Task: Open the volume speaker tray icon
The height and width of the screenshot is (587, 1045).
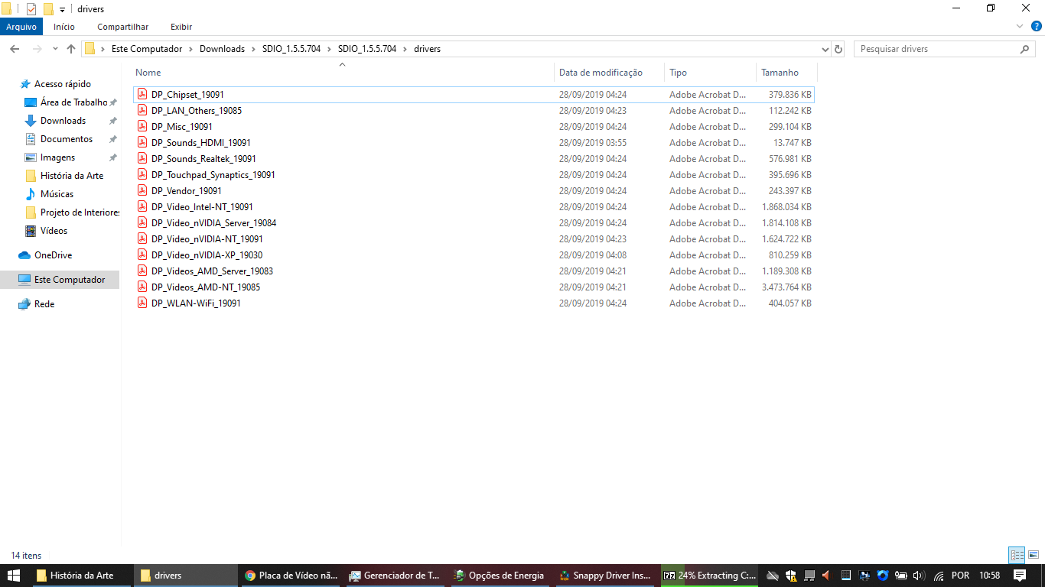Action: coord(919,576)
